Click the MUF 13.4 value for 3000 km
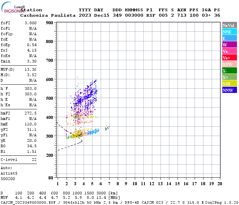 pos(101,198)
